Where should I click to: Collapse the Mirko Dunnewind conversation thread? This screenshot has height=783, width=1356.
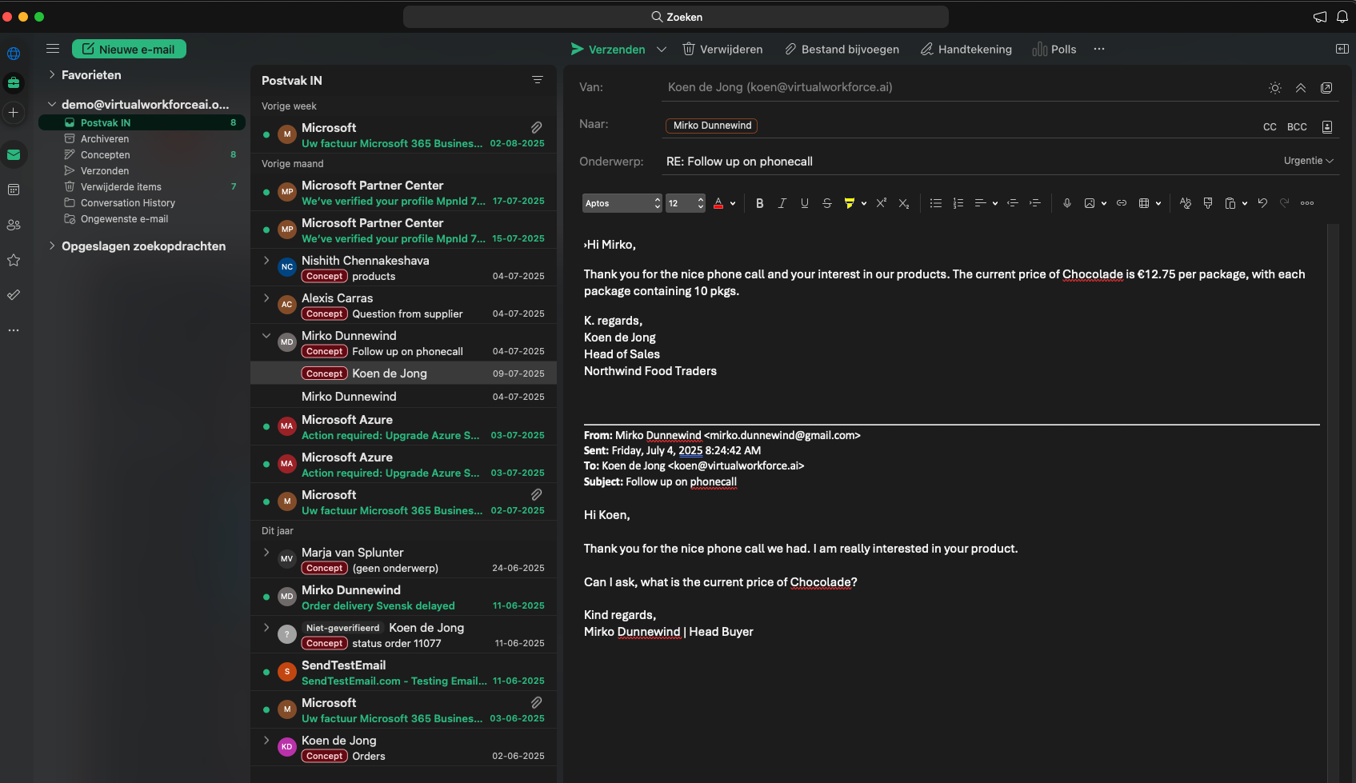(x=266, y=336)
